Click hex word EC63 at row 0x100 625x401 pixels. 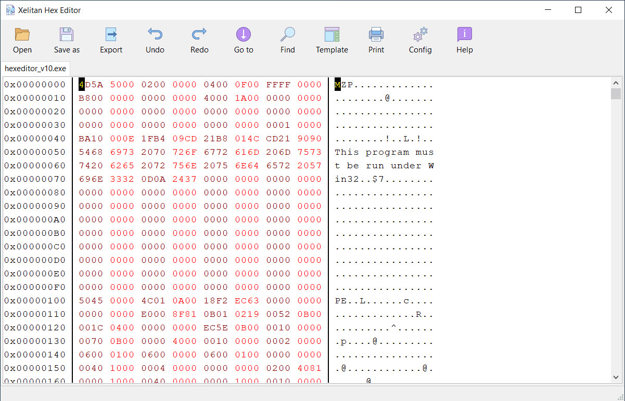247,301
